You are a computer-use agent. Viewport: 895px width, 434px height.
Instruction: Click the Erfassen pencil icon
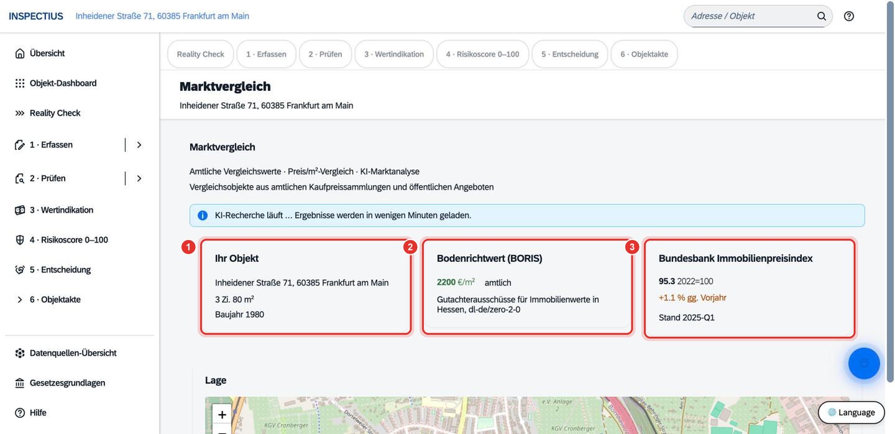20,145
